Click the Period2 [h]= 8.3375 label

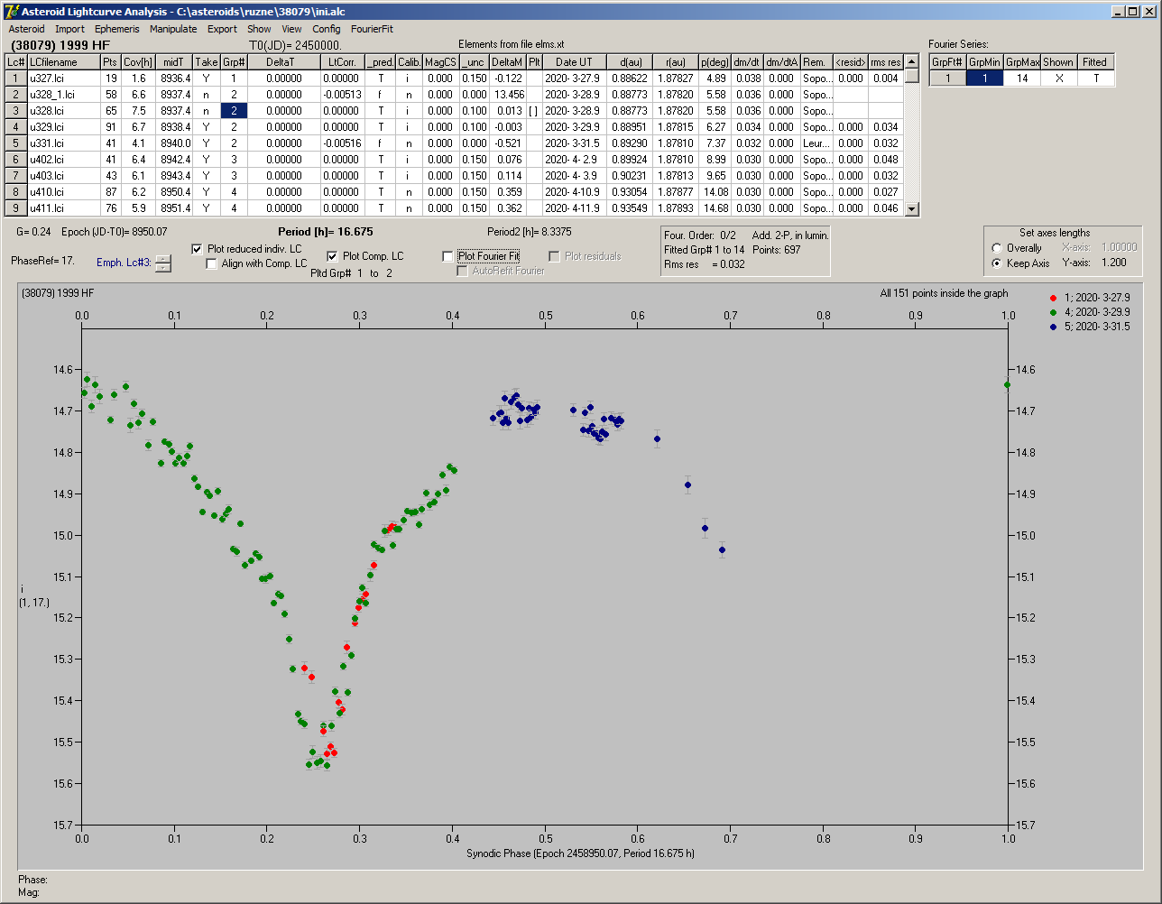click(x=529, y=232)
